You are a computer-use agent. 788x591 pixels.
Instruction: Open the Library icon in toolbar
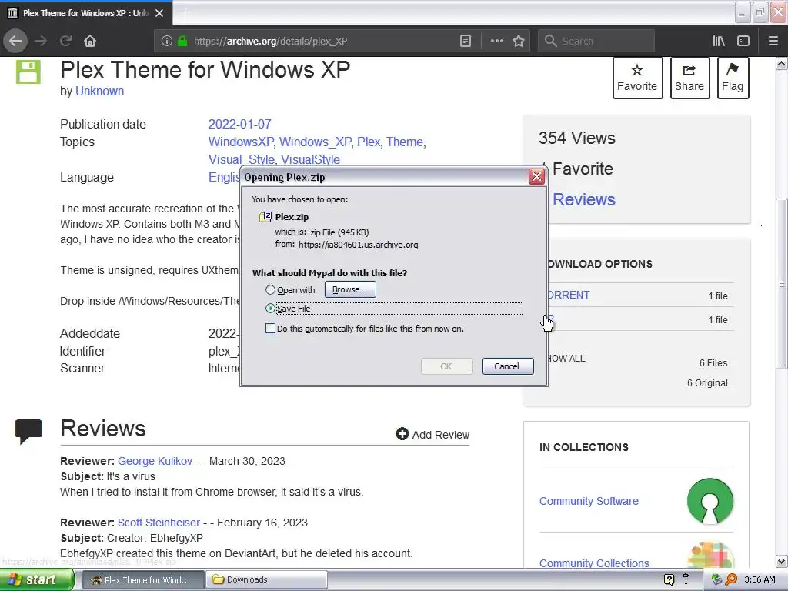(x=719, y=42)
